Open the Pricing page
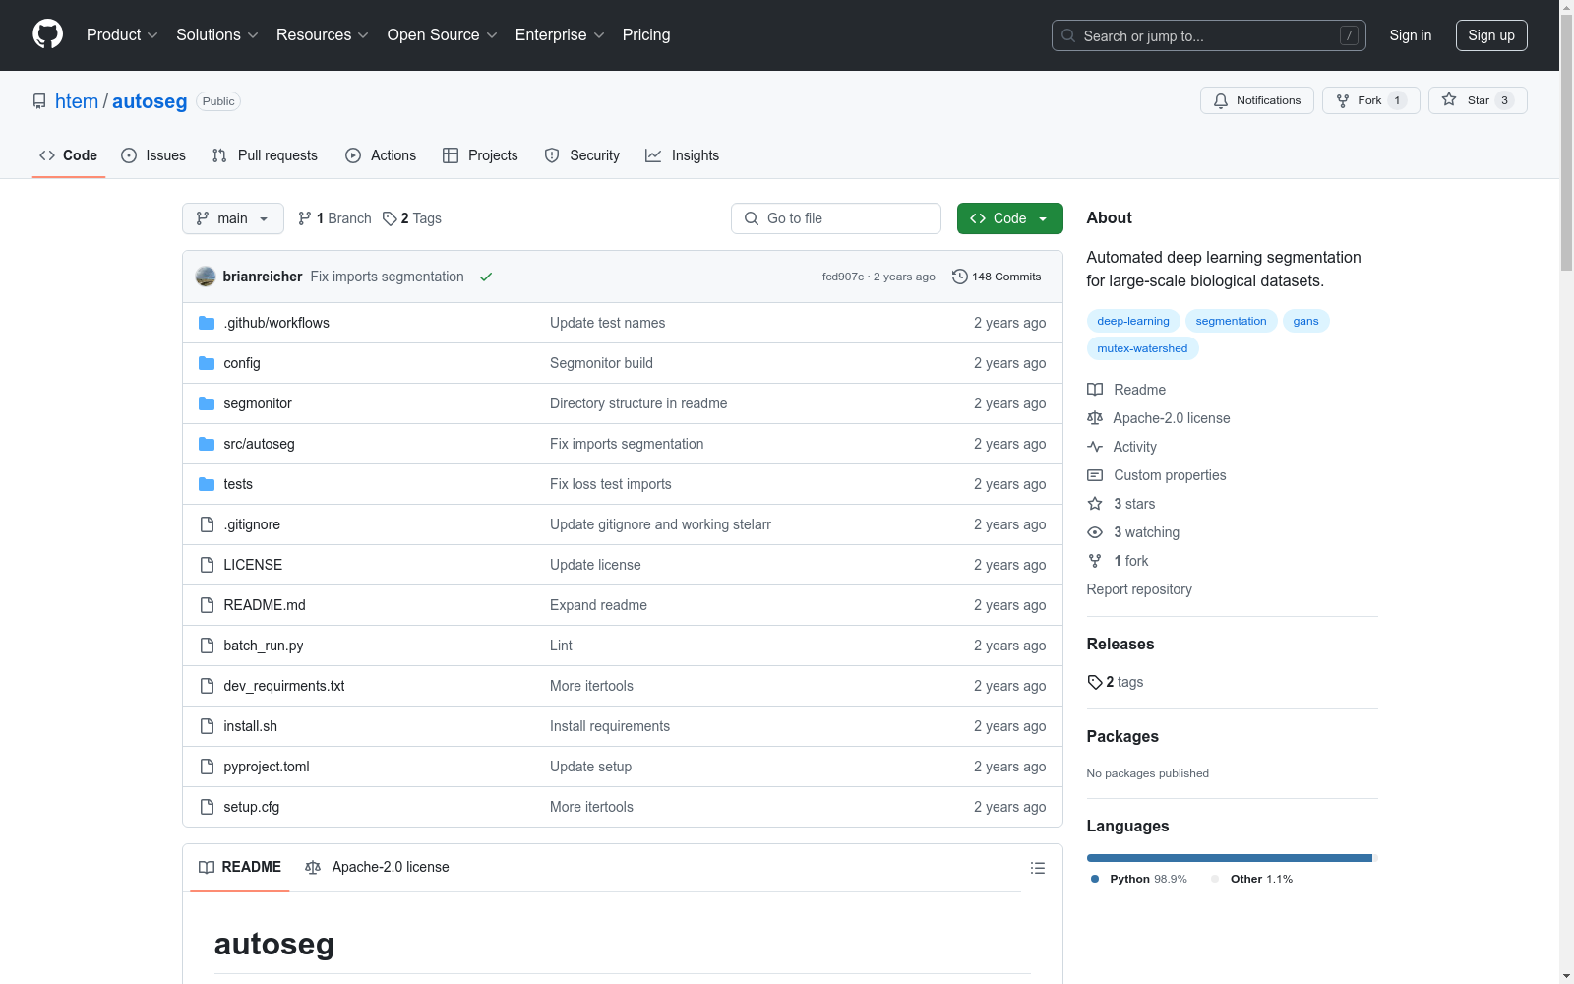This screenshot has width=1574, height=984. click(x=646, y=35)
